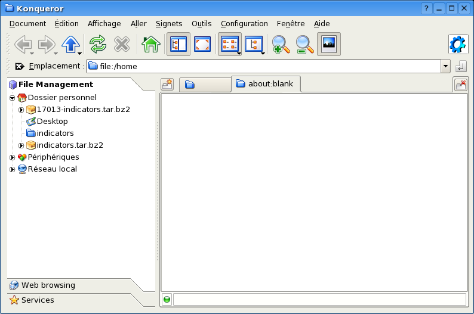This screenshot has width=474, height=314.
Task: Open the Configuration menu
Action: click(244, 23)
